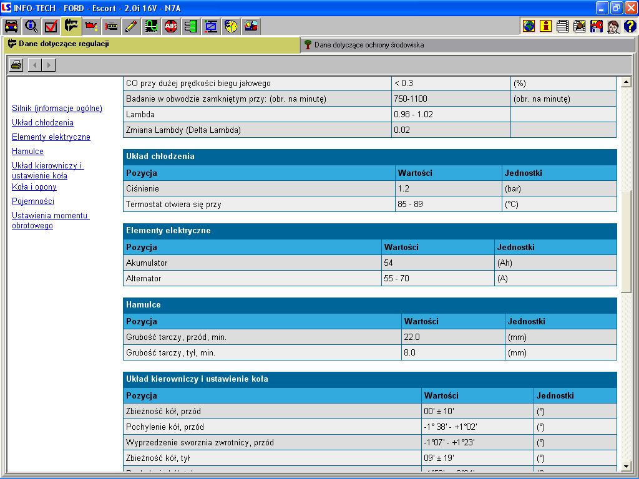
Task: Click the red checkmark icon in toolbar
Action: coord(51,26)
